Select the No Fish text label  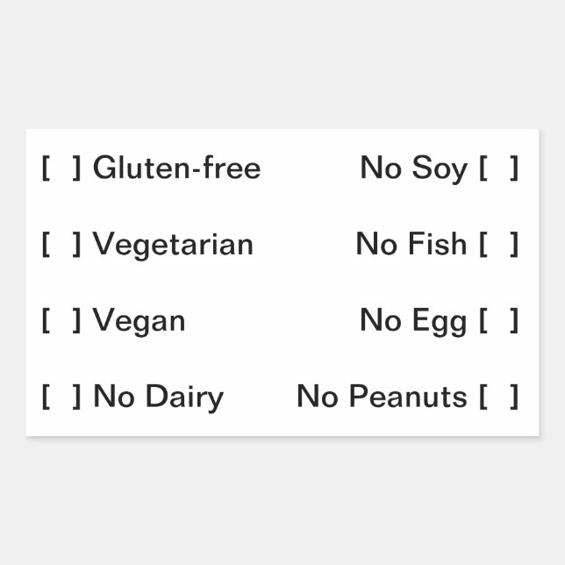(411, 244)
